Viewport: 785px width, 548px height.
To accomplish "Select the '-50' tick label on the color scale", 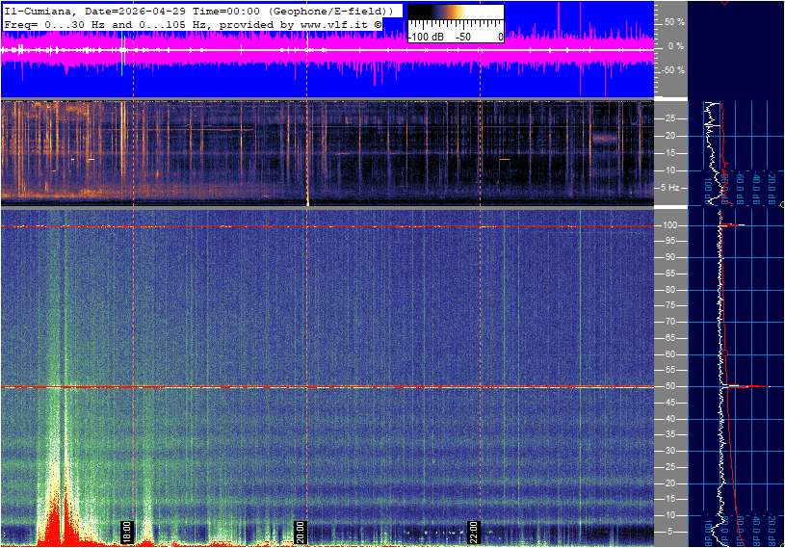I will tap(462, 37).
